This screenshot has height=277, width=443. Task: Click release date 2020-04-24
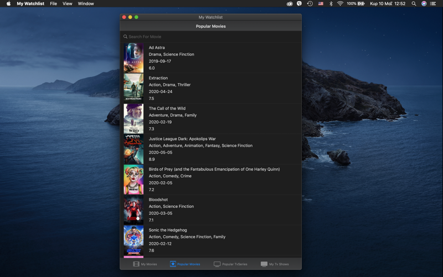161,91
